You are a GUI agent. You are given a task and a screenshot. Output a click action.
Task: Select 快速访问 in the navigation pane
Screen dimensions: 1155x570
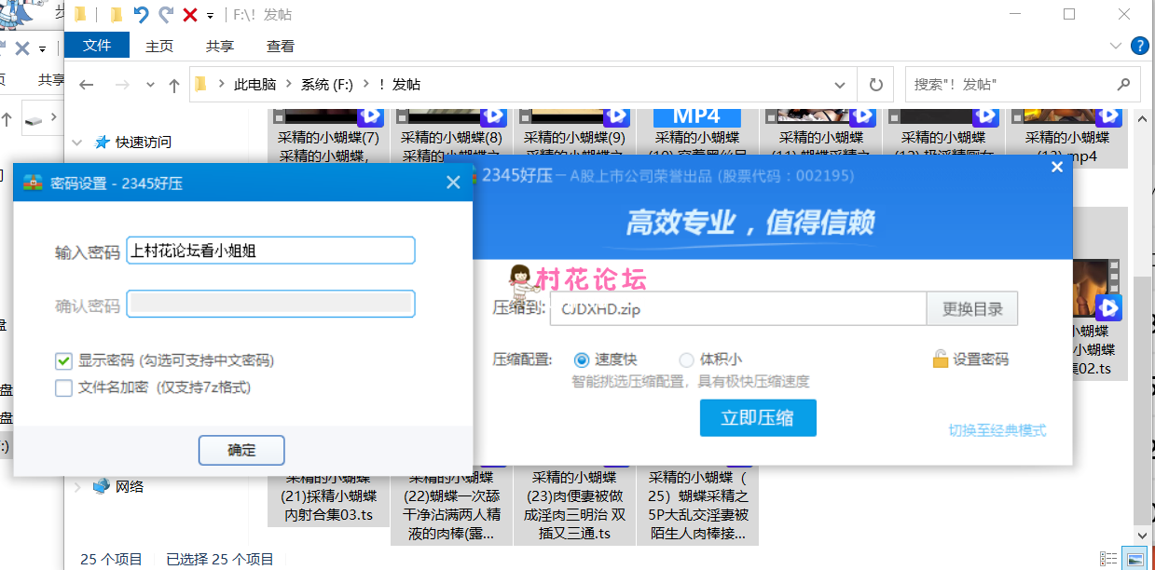tap(144, 142)
